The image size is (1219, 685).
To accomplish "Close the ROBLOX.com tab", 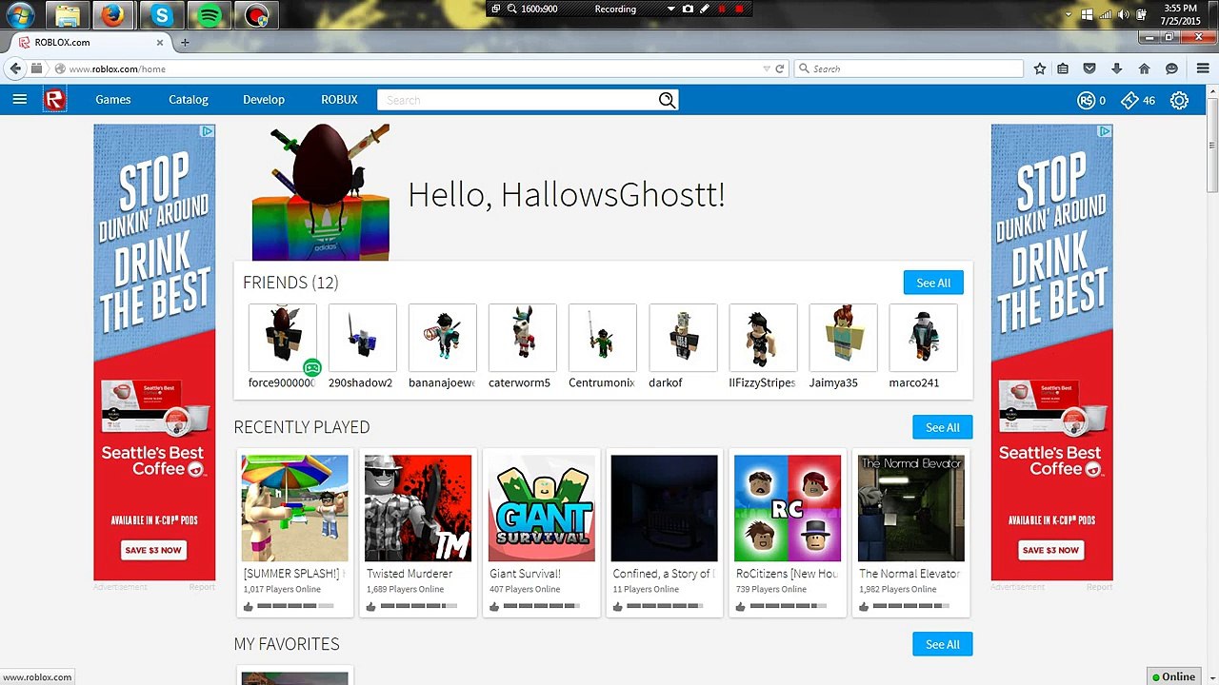I will 160,42.
